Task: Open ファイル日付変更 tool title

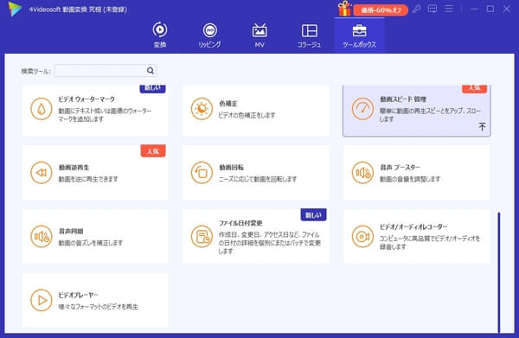Action: tap(240, 223)
